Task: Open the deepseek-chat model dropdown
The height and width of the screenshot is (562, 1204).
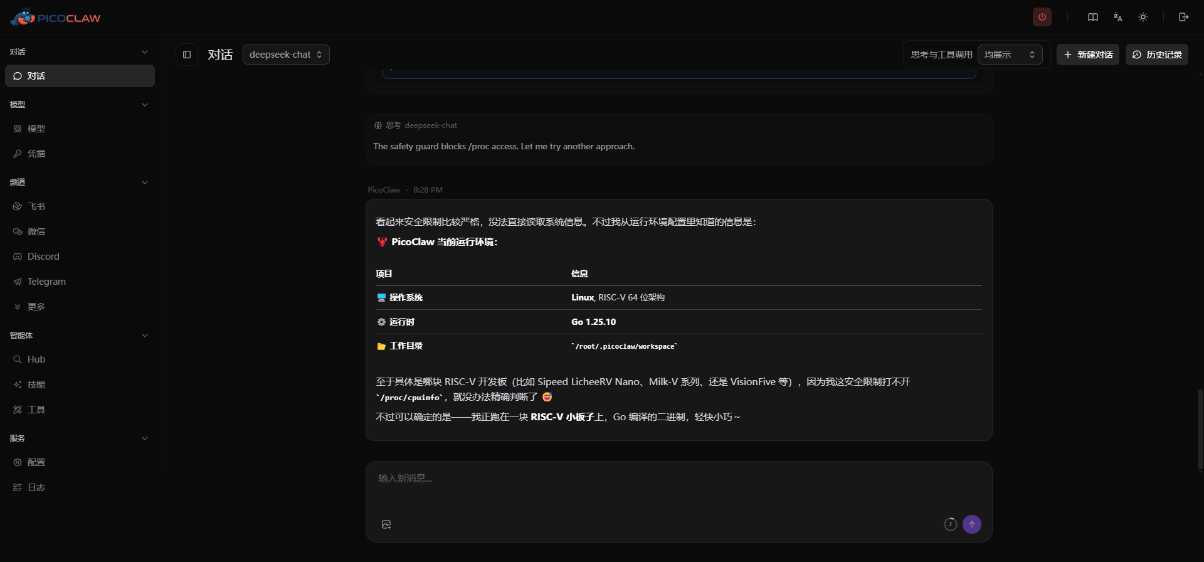Action: [286, 55]
